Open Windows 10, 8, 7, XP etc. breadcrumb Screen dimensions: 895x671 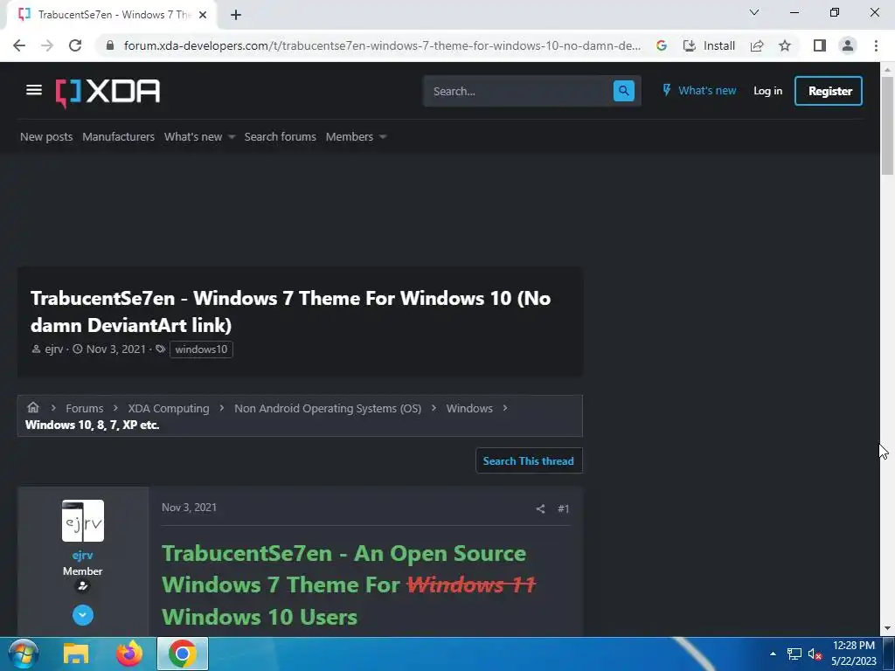[x=92, y=425]
